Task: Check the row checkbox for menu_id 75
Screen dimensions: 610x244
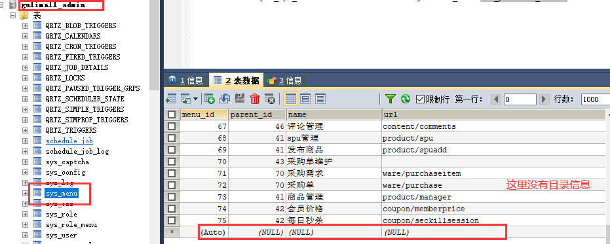Action: (x=171, y=220)
